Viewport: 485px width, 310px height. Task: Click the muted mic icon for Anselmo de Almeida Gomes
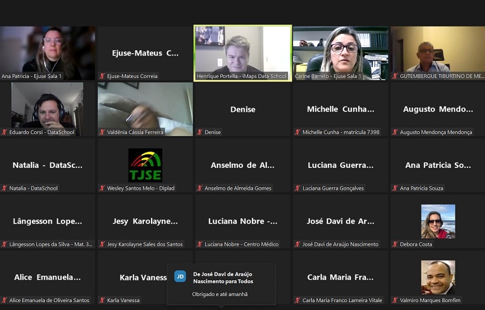pos(200,189)
